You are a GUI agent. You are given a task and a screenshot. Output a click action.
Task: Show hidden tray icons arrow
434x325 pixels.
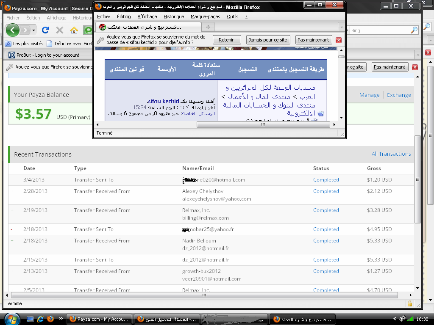395,319
